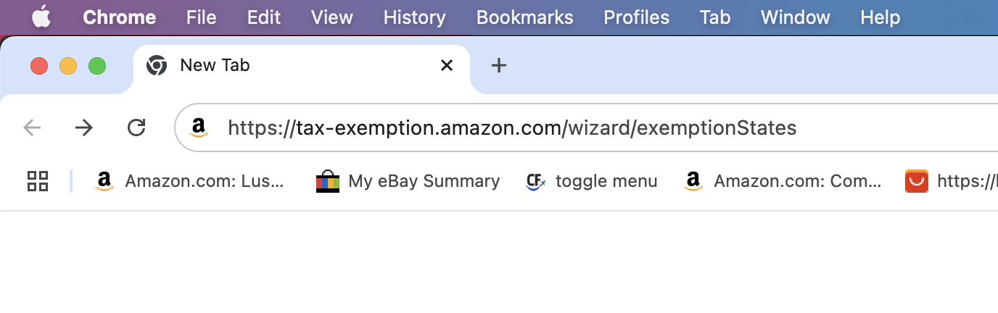Open the red bookmark icon at far right
This screenshot has height=313, width=998.
917,181
